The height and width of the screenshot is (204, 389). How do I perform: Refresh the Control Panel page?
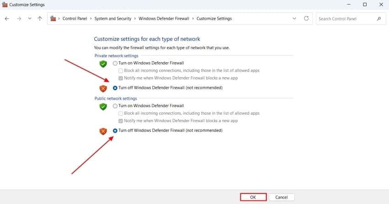coord(306,18)
